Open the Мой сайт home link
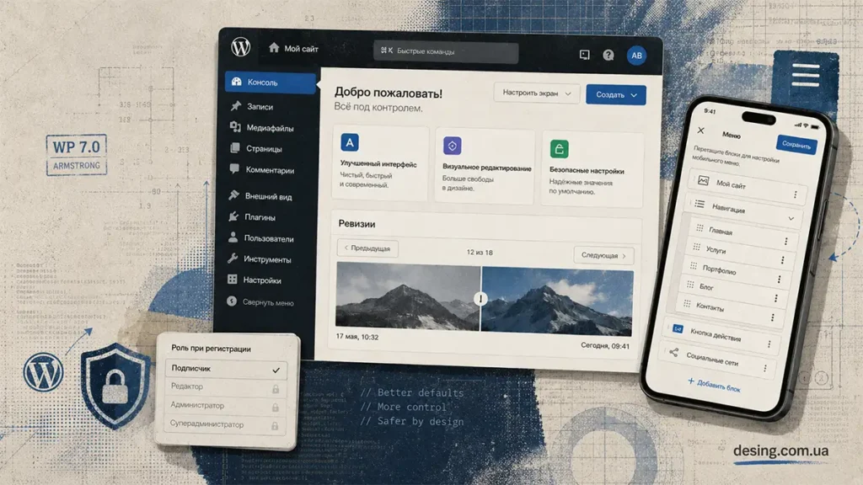Viewport: 863px width, 485px height. click(293, 48)
